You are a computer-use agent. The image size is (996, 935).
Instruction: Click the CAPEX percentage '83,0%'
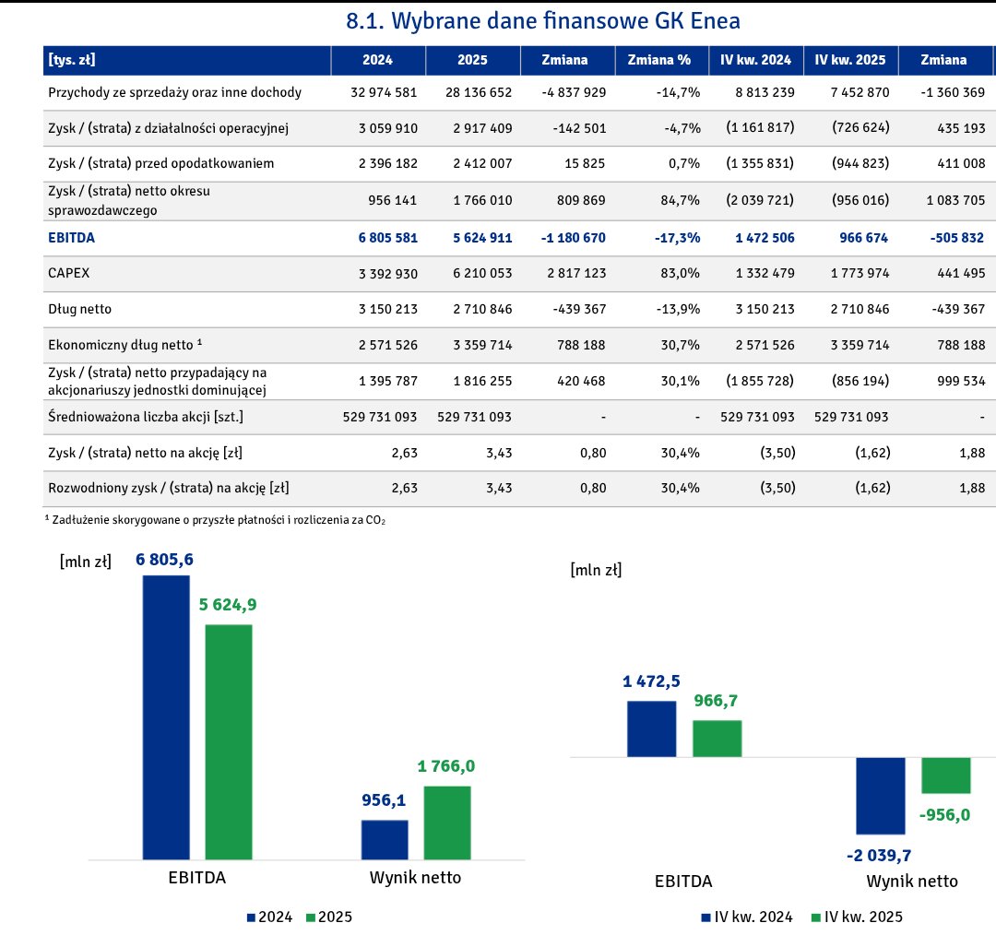pos(681,274)
